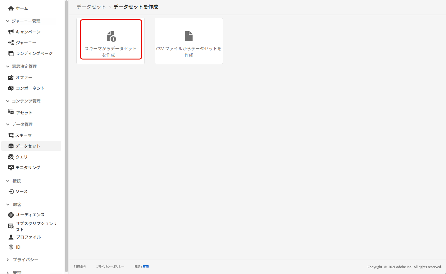The image size is (446, 274).
Task: Collapse the 顧客 section
Action: pos(8,205)
